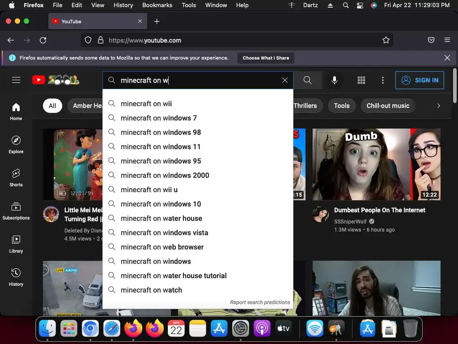Select the Tools filter chip
Screen dimensions: 458x344
coord(342,106)
